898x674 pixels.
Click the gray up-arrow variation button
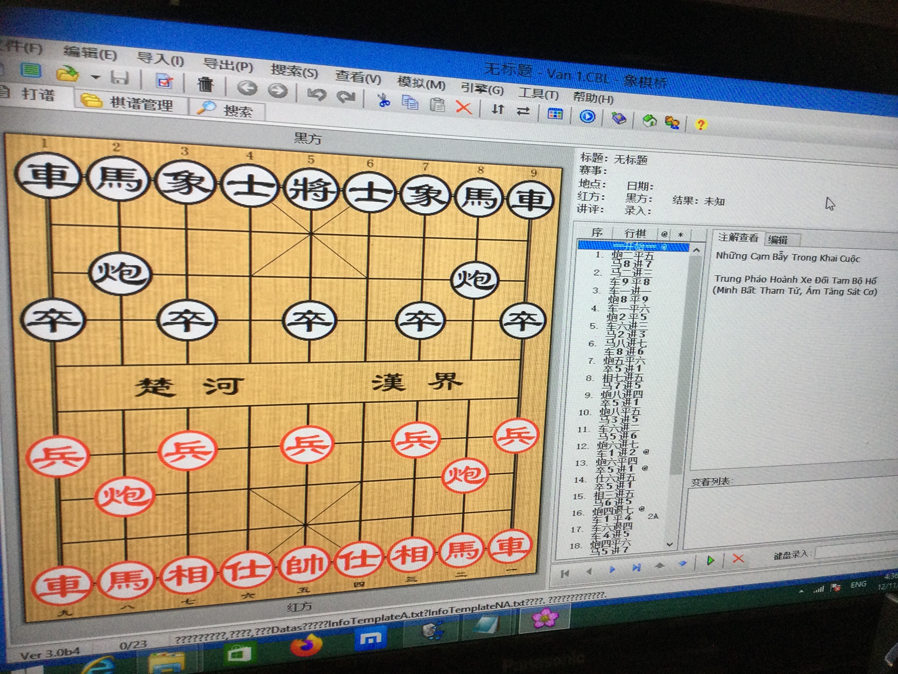point(660,565)
